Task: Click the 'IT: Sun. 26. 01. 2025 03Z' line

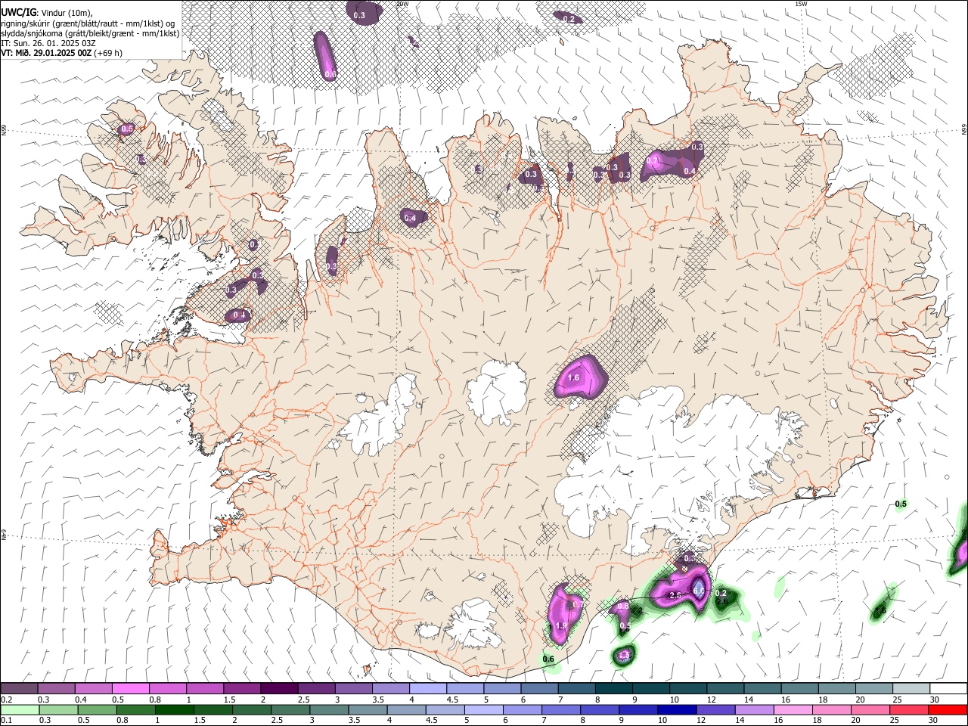Action: 48,43
